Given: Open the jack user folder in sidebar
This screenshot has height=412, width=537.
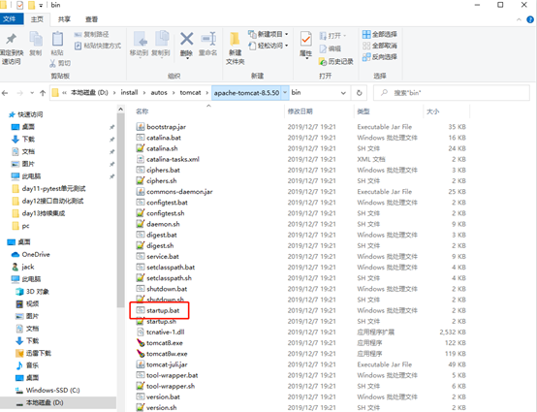Looking at the screenshot, I should tap(28, 267).
